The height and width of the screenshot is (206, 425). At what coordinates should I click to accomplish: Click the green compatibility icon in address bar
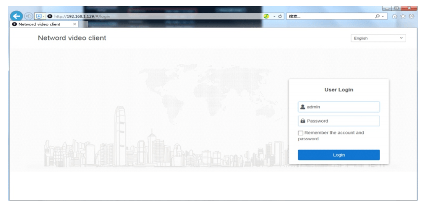coord(267,16)
